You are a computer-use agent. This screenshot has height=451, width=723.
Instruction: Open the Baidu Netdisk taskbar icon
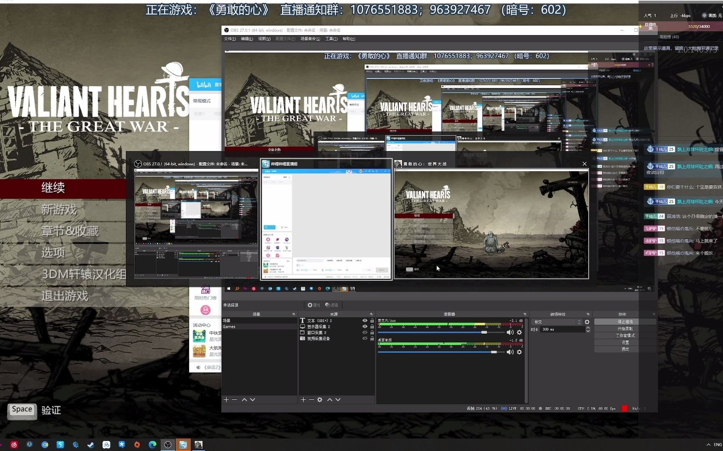tap(106, 445)
